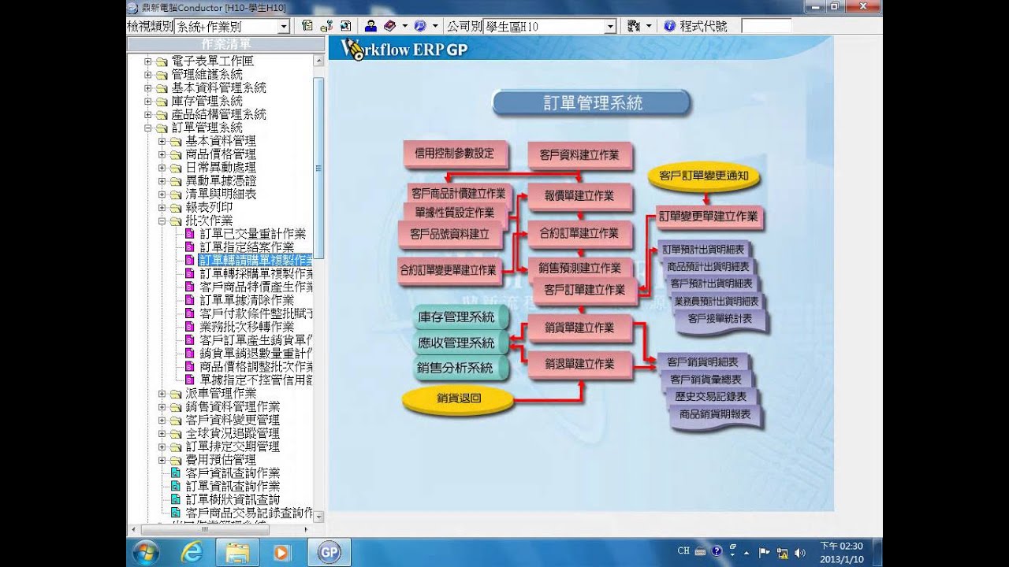Open dropdown arrow beside computer settings icon
Screen dimensions: 1009x567
[x=649, y=26]
